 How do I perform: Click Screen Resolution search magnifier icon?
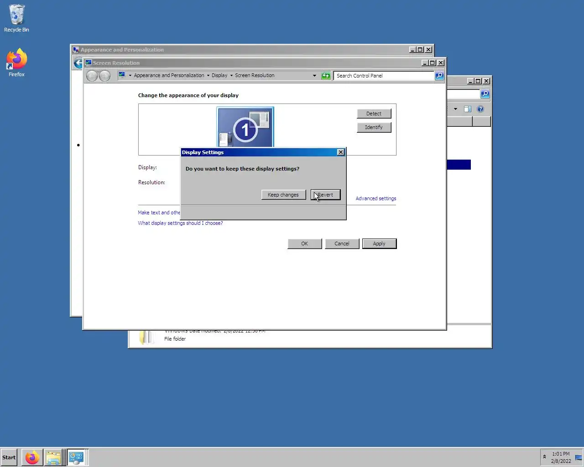pyautogui.click(x=439, y=76)
